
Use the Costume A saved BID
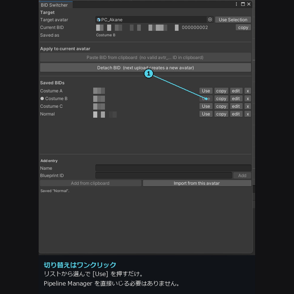pyautogui.click(x=206, y=91)
